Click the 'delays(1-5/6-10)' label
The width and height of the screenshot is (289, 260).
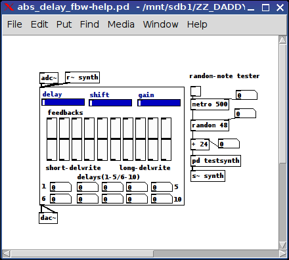click(108, 177)
